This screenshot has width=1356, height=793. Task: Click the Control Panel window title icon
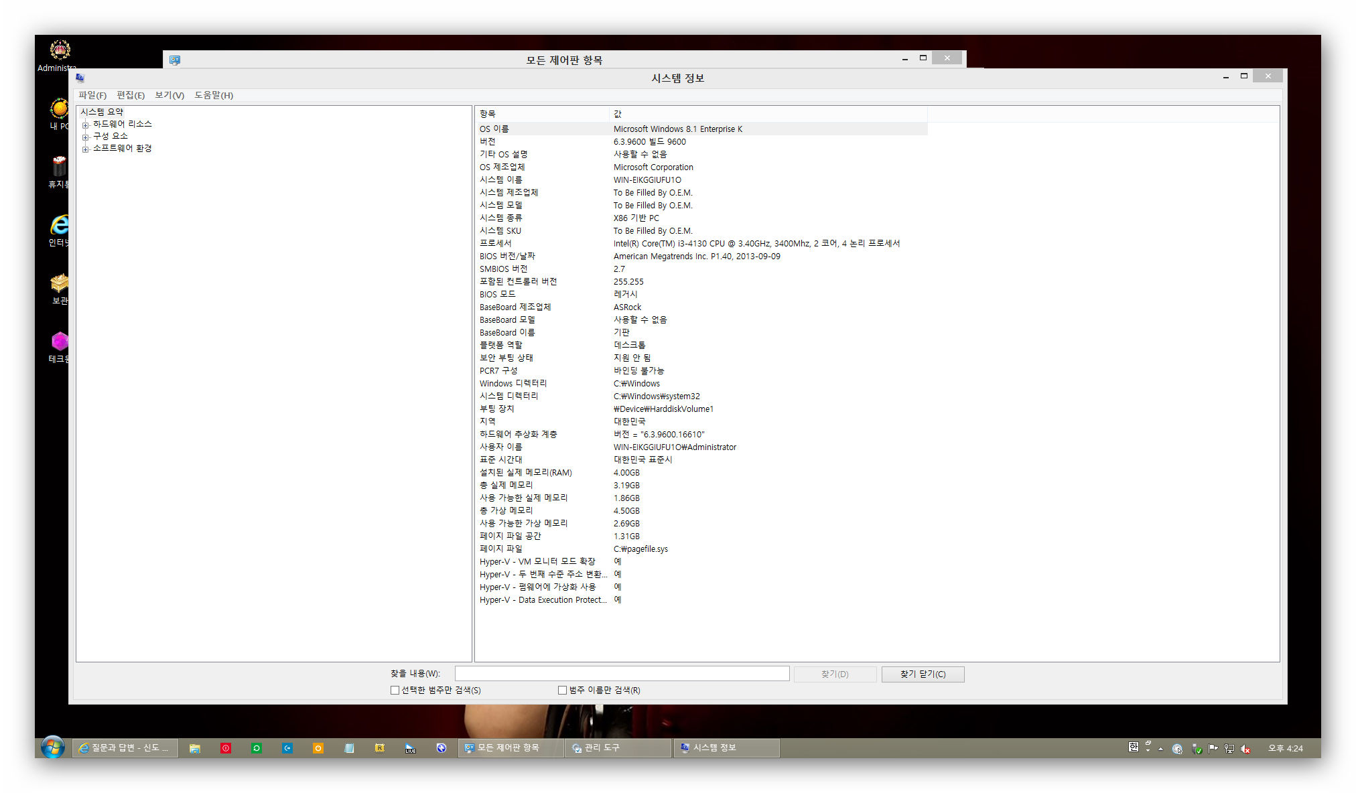click(x=175, y=60)
